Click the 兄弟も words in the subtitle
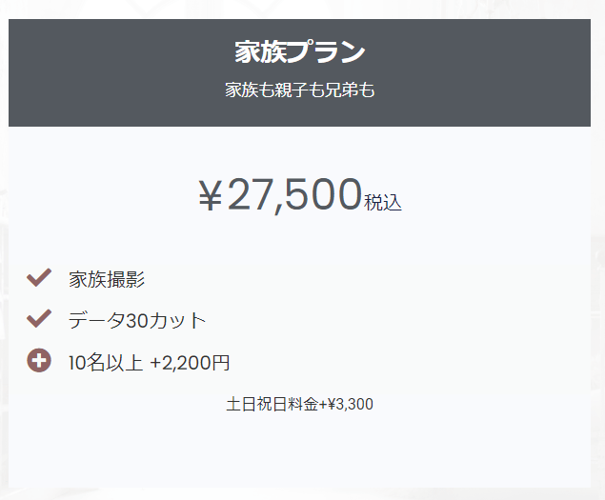Image resolution: width=605 pixels, height=500 pixels. click(x=350, y=90)
